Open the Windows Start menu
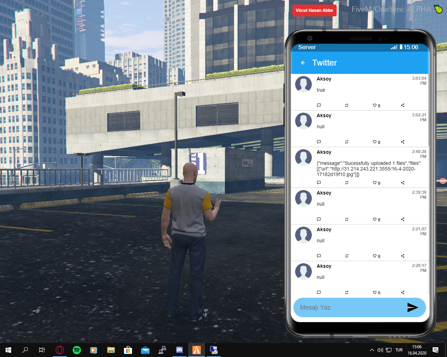The image size is (447, 357). click(8, 350)
